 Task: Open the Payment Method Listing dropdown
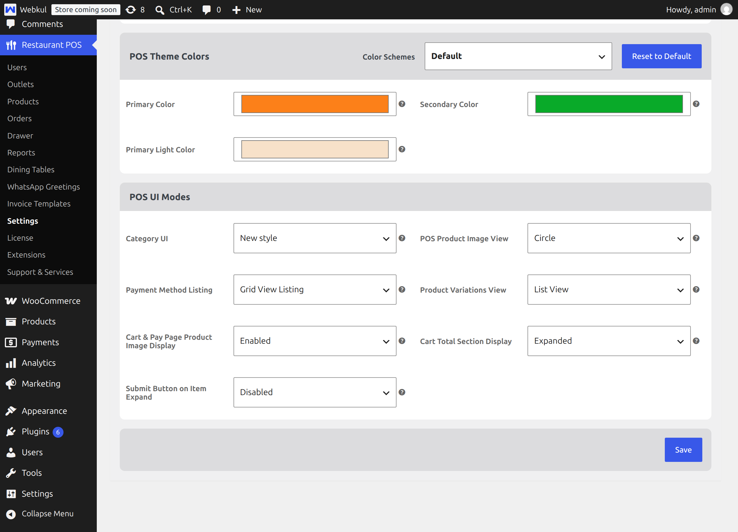click(315, 289)
